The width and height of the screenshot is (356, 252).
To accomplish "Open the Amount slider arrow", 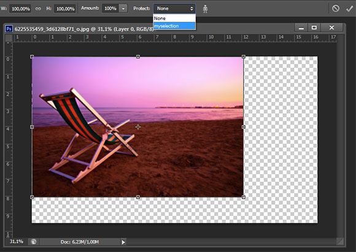I will [x=123, y=9].
